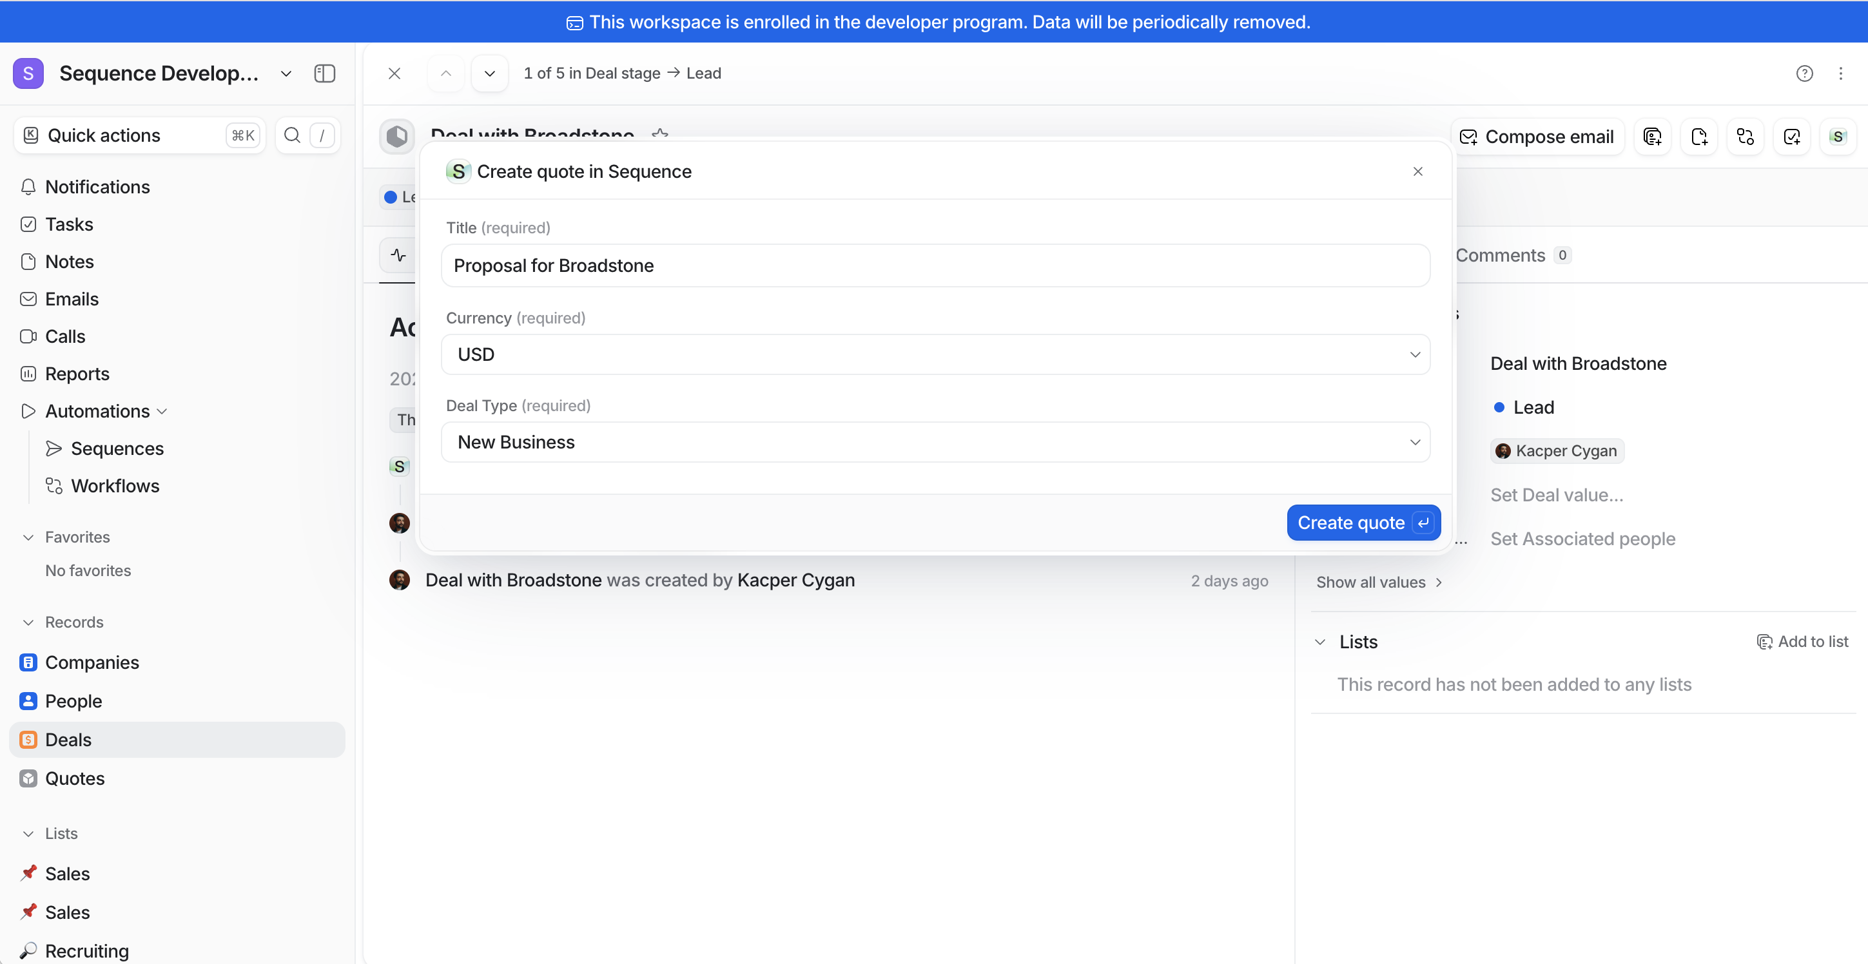
Task: Close the Create quote dialog
Action: point(1417,171)
